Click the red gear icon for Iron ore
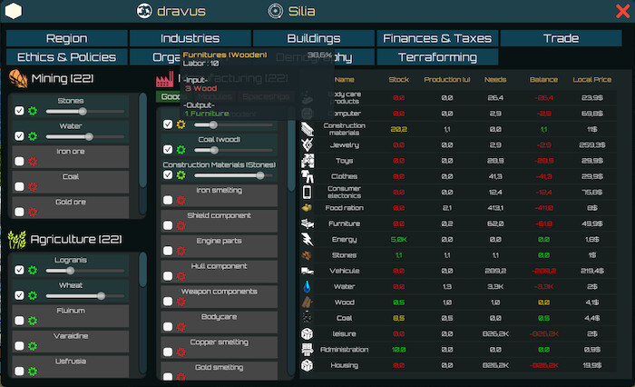This screenshot has width=635, height=387. pos(33,161)
